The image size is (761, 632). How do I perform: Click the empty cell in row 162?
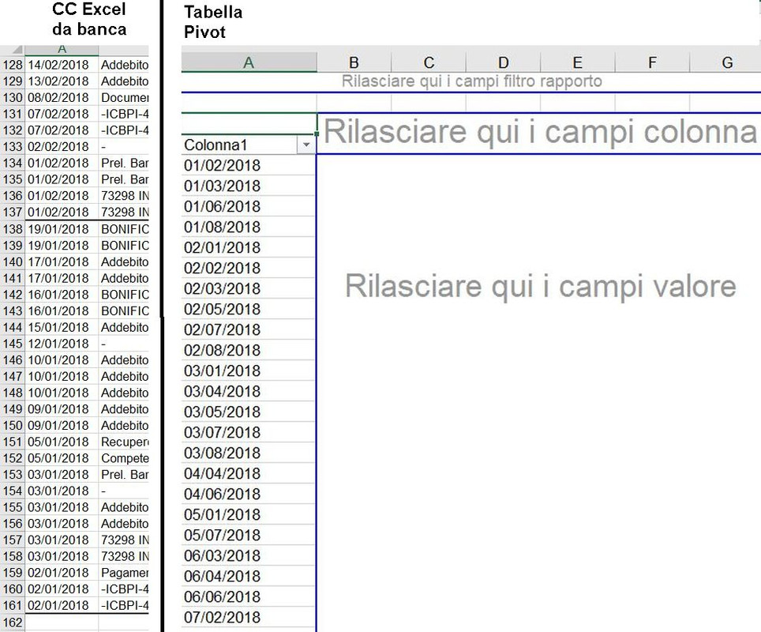click(x=62, y=623)
